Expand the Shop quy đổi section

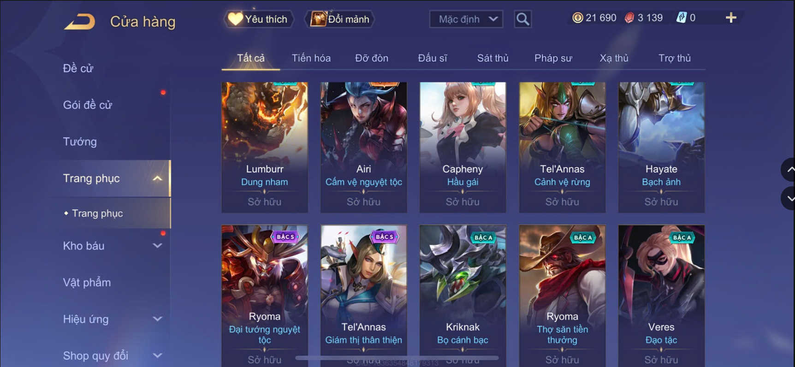tap(157, 355)
